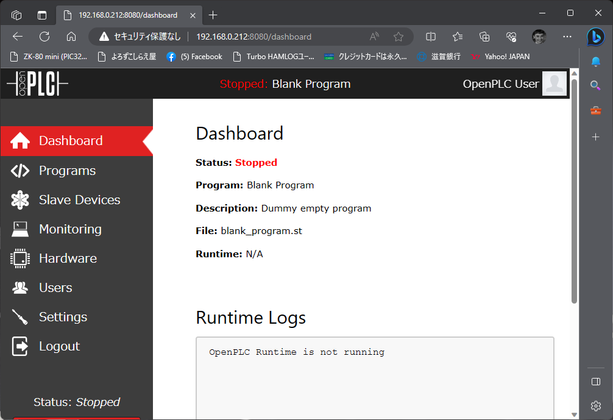Click the Users people icon
613x420 pixels.
(20, 288)
